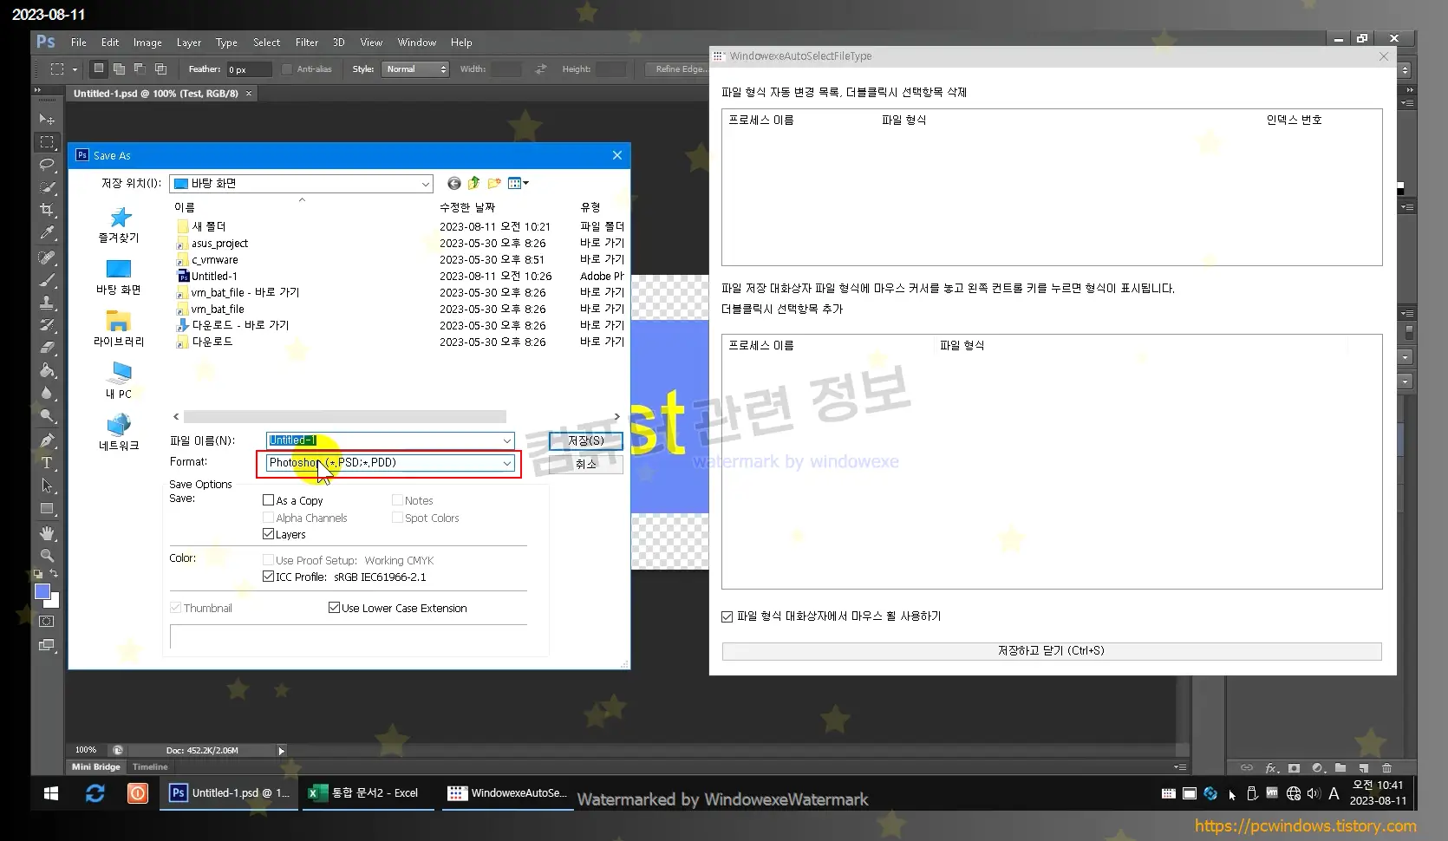This screenshot has width=1448, height=841.
Task: Select the Spot Healing Brush tool
Action: 47,258
